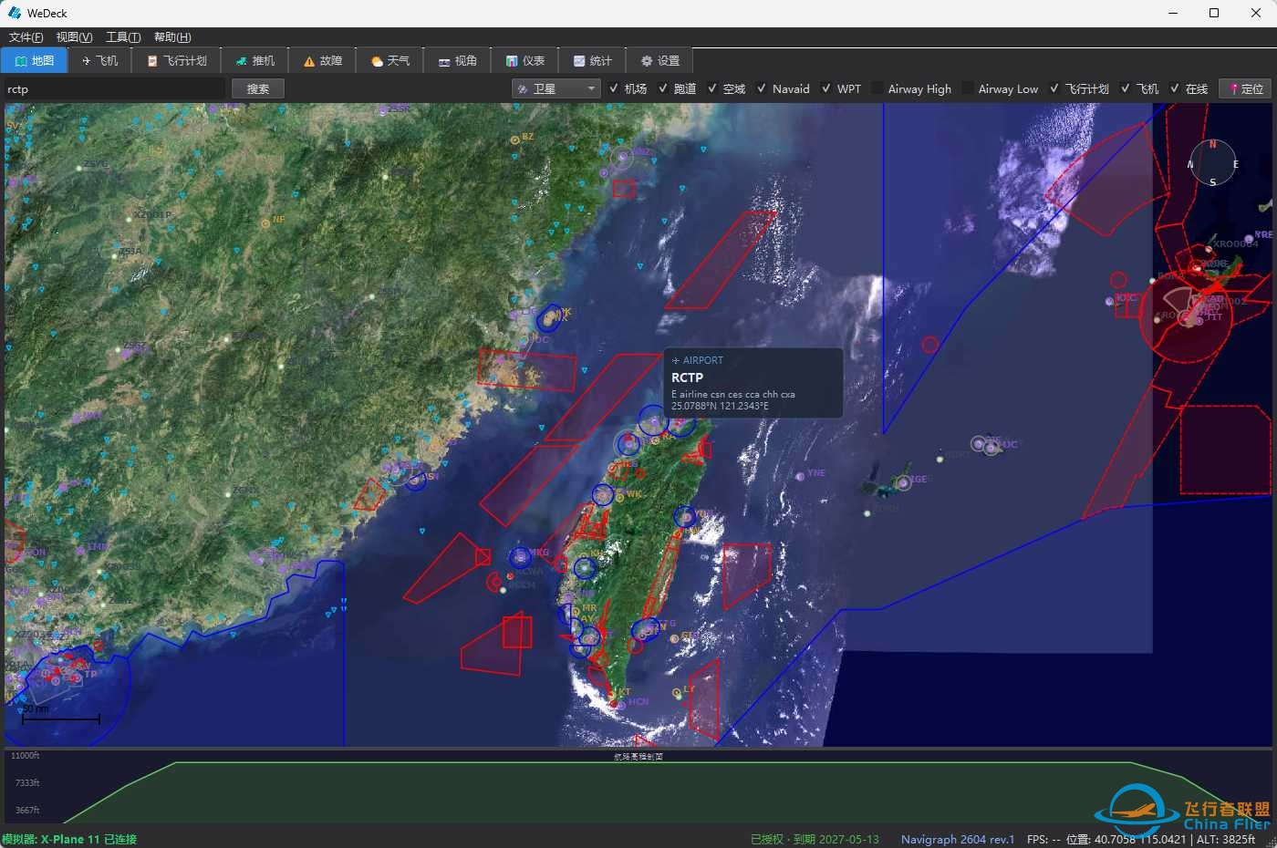Focus the search field containing rctp
This screenshot has width=1277, height=848.
114,88
